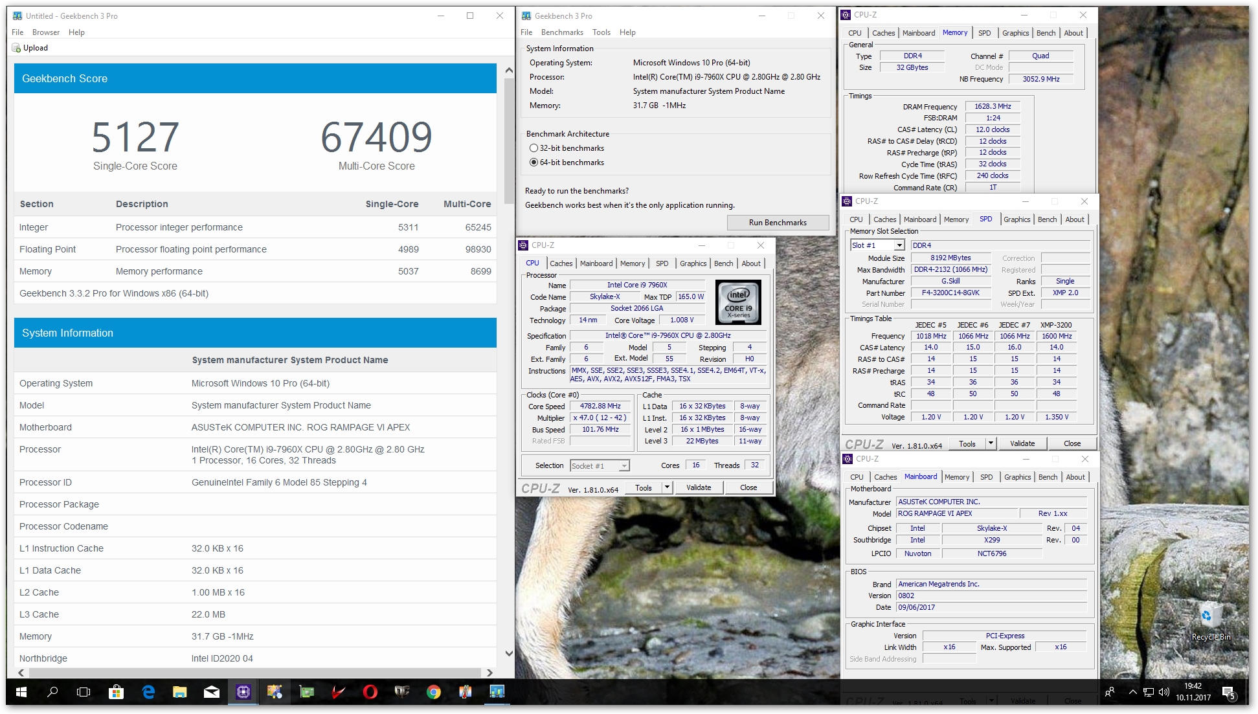Image resolution: width=1258 pixels, height=714 pixels.
Task: Switch to Caches tab in CPU-Z CPU window
Action: click(561, 263)
